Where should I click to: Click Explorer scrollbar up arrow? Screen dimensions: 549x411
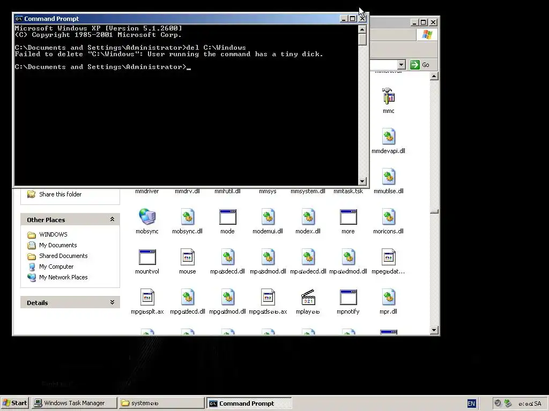434,76
